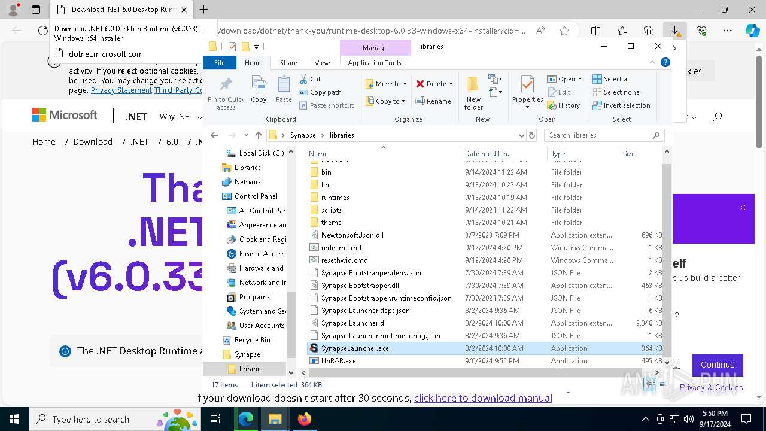Open Edge split screen icon

595,31
